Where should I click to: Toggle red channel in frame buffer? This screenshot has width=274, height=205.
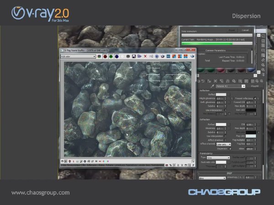(105, 56)
